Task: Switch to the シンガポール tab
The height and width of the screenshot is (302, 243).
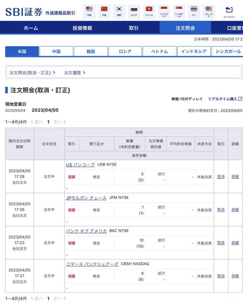Action: pos(227,51)
